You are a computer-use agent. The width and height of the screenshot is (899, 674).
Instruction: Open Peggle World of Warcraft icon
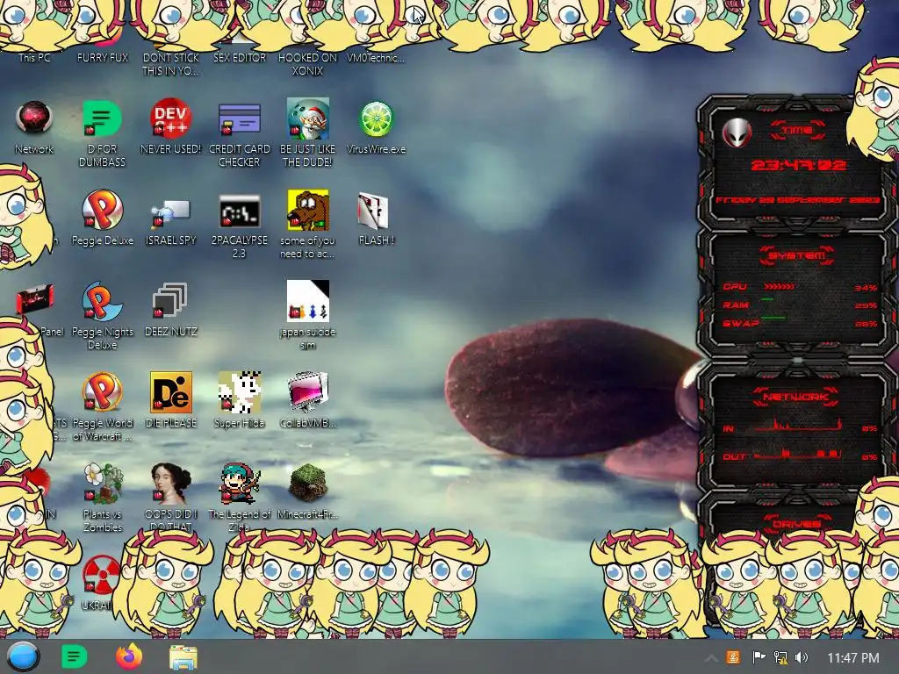point(102,392)
